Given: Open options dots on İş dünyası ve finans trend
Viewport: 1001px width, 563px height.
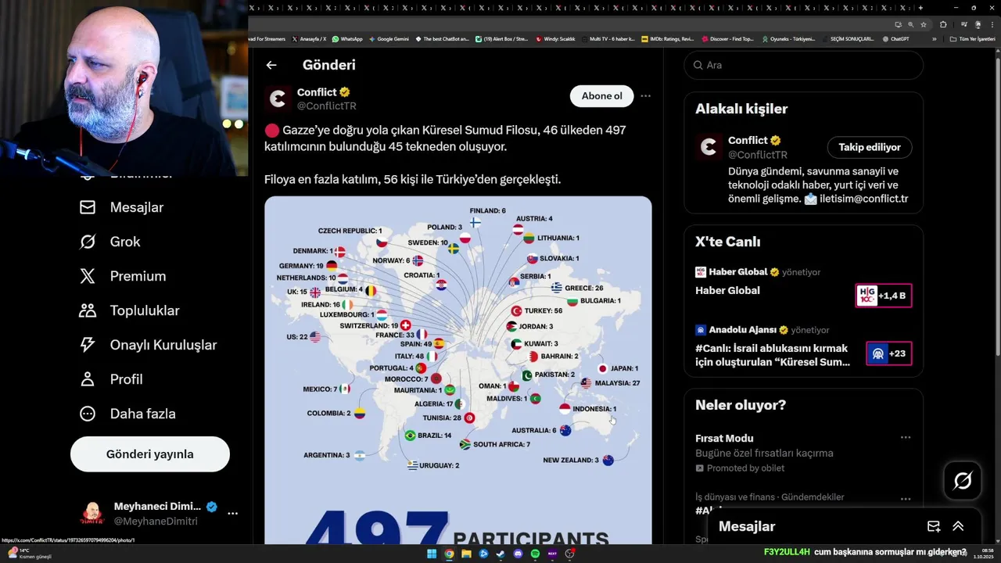Looking at the screenshot, I should tap(906, 499).
